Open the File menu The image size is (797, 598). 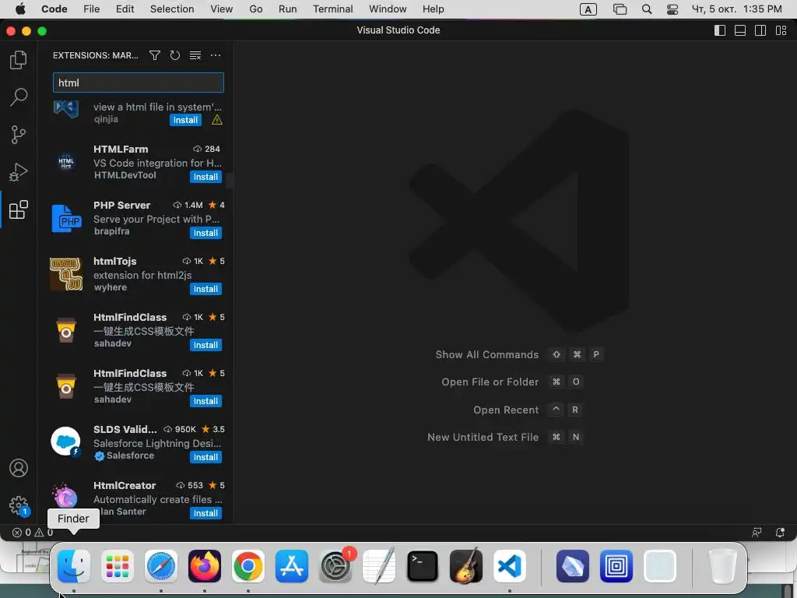[92, 9]
